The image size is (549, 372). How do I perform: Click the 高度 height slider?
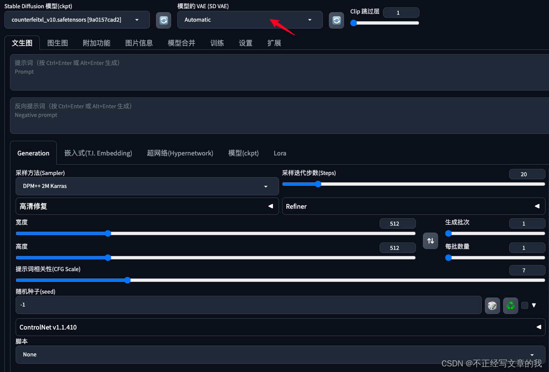click(x=216, y=258)
